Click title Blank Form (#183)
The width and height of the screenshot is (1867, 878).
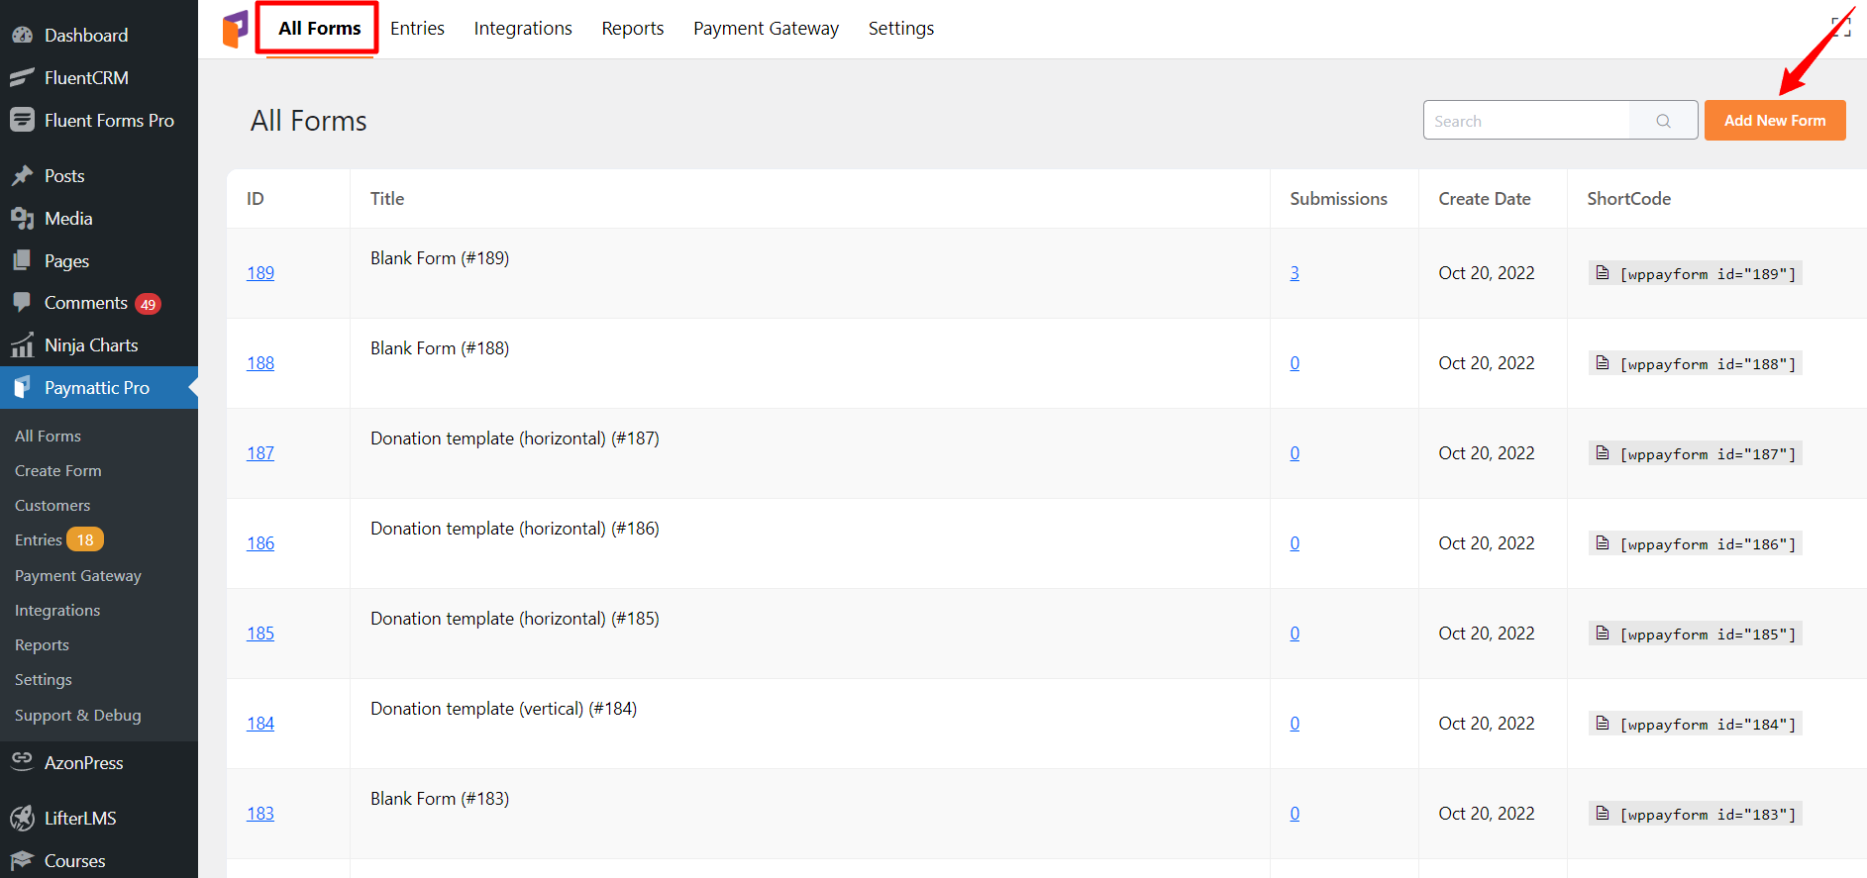[x=440, y=799]
